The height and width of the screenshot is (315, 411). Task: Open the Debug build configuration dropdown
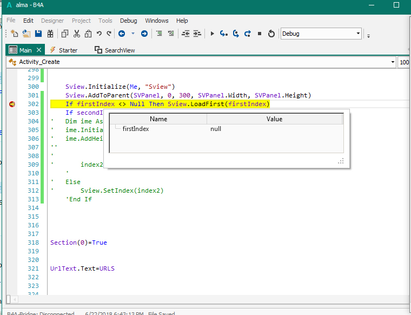pos(358,34)
